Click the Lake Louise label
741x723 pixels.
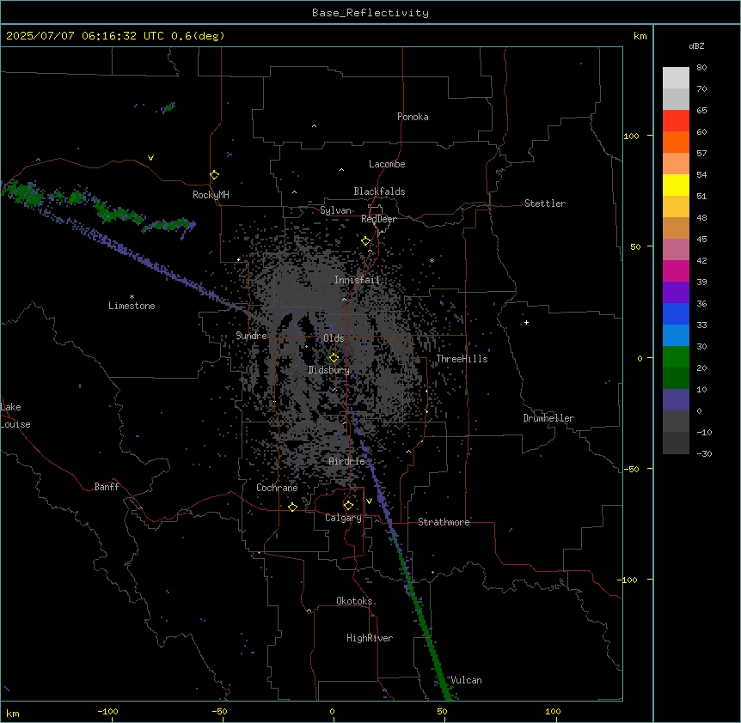coord(15,416)
